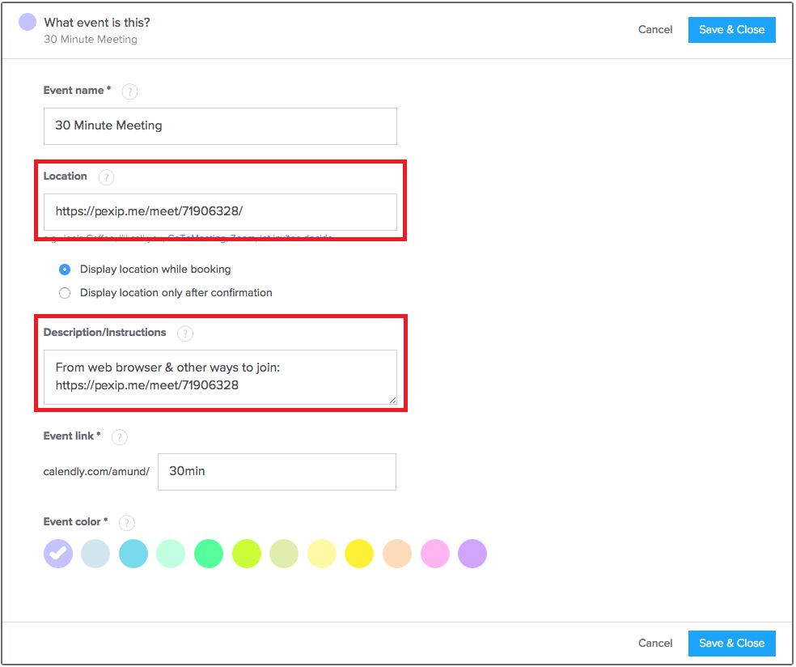Screen dimensions: 796x667
Task: Select the bright yellow event color swatch
Action: (x=359, y=554)
